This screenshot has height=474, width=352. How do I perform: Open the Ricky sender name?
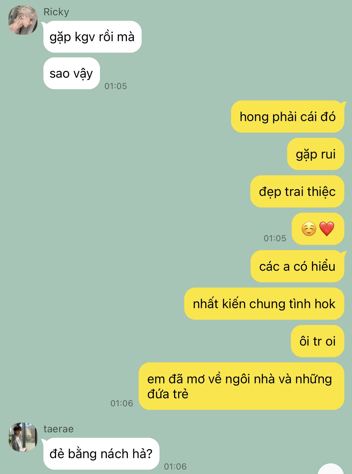point(56,12)
